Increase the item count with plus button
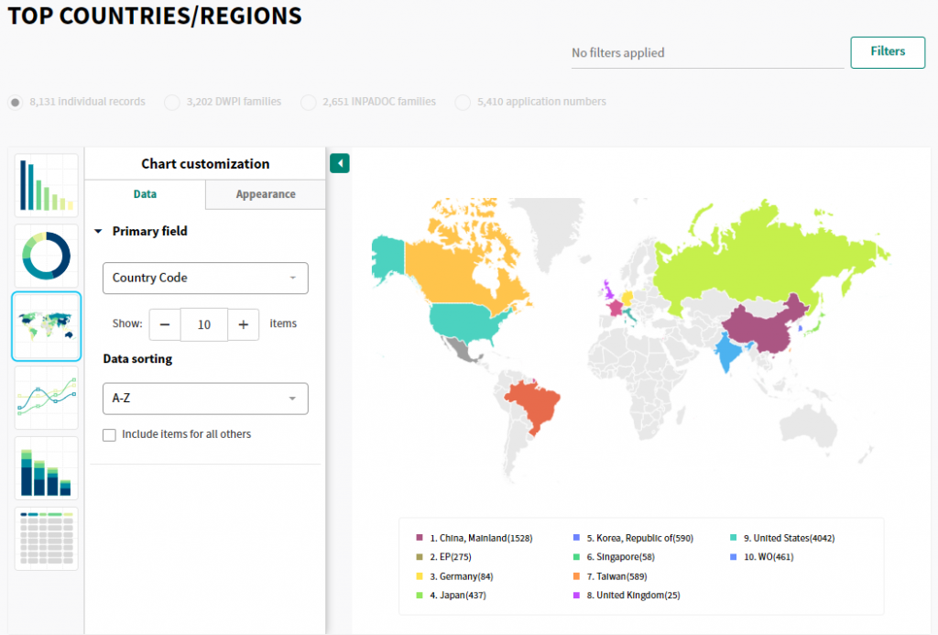 244,324
